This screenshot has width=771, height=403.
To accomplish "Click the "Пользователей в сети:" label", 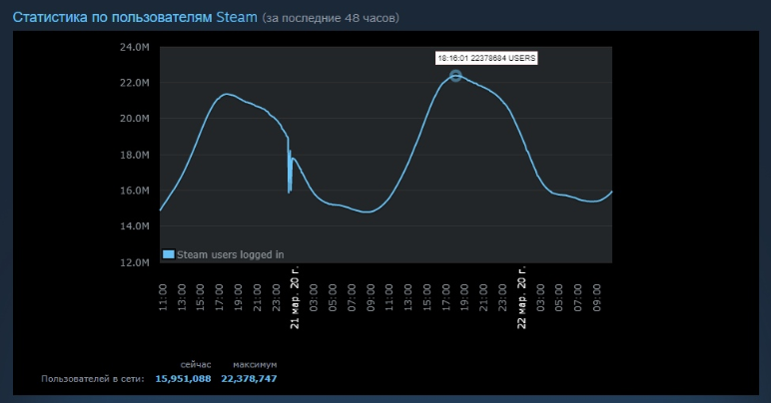I will pos(93,378).
